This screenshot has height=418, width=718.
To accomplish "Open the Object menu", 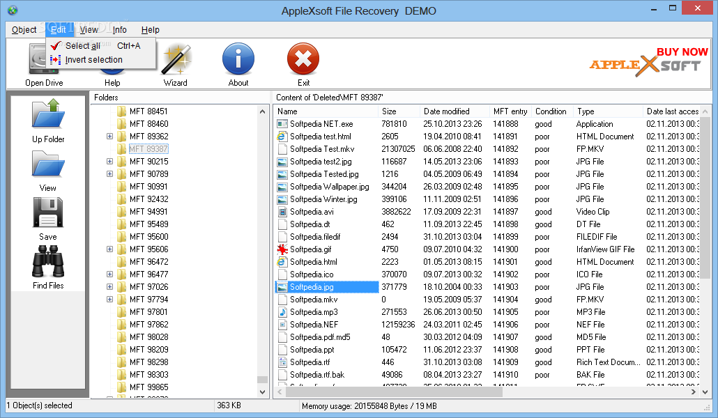I will [x=24, y=30].
